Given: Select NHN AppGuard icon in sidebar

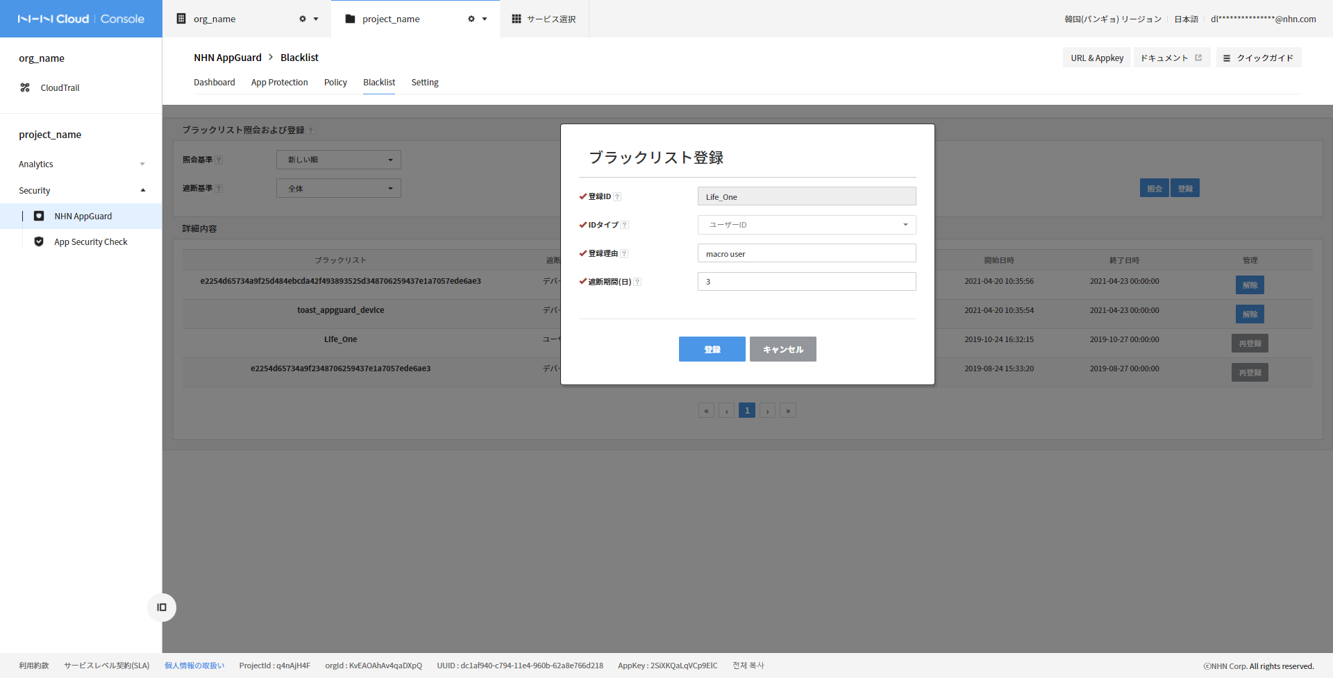Looking at the screenshot, I should tap(39, 216).
